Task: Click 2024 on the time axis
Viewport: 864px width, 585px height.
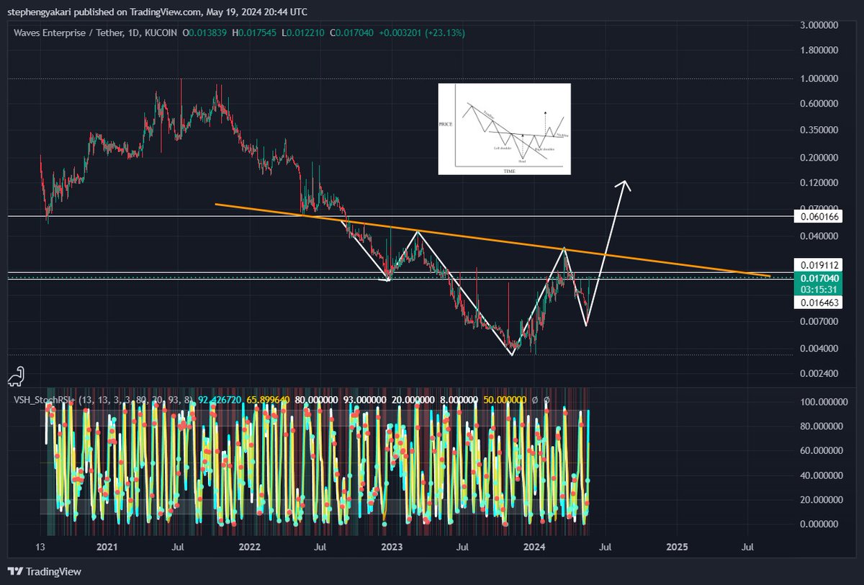Action: tap(534, 547)
